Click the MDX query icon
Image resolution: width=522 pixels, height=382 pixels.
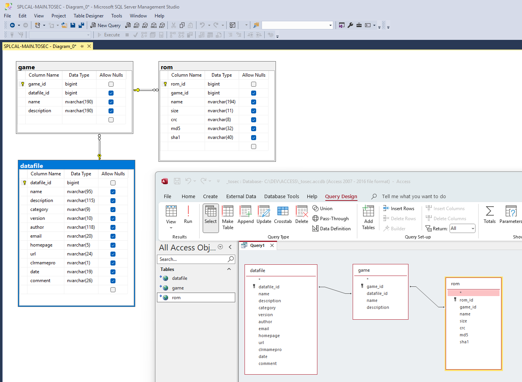coord(136,25)
